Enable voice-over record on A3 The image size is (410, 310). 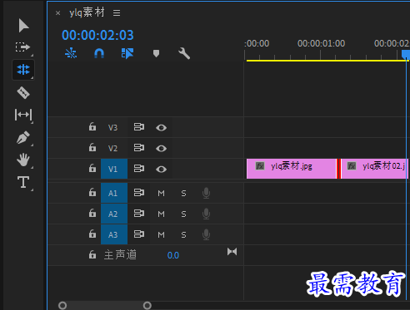(206, 234)
